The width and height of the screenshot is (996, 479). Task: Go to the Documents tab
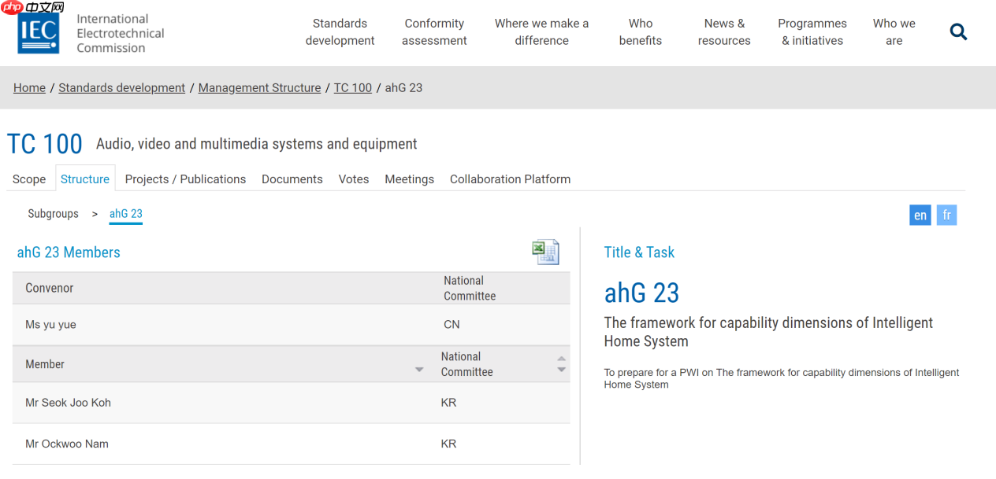292,179
